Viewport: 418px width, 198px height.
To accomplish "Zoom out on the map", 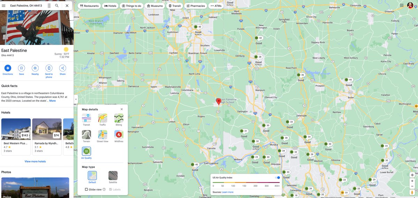I will 412,186.
